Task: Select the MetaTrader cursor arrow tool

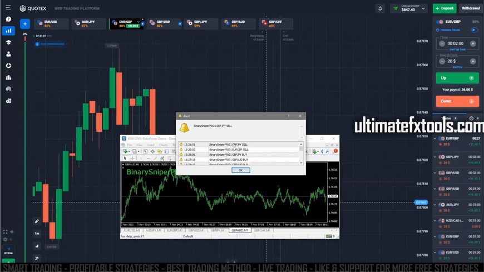Action: click(125, 158)
